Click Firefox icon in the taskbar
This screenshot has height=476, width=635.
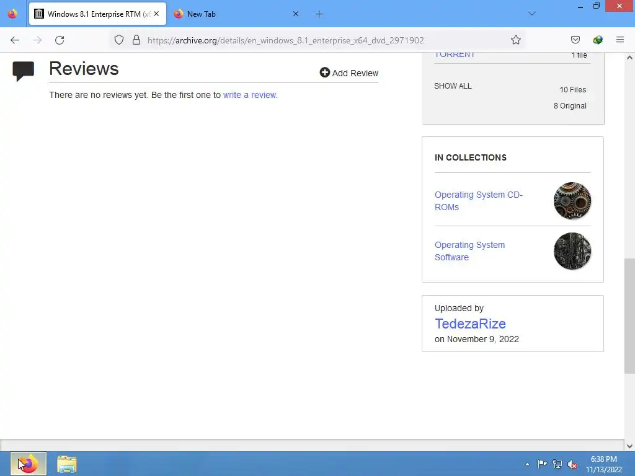coord(28,464)
